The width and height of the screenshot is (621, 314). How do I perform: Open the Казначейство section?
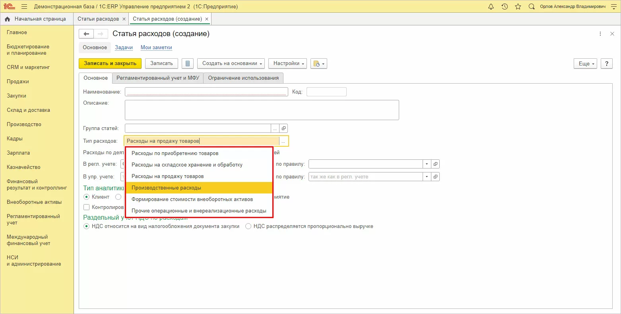point(23,167)
